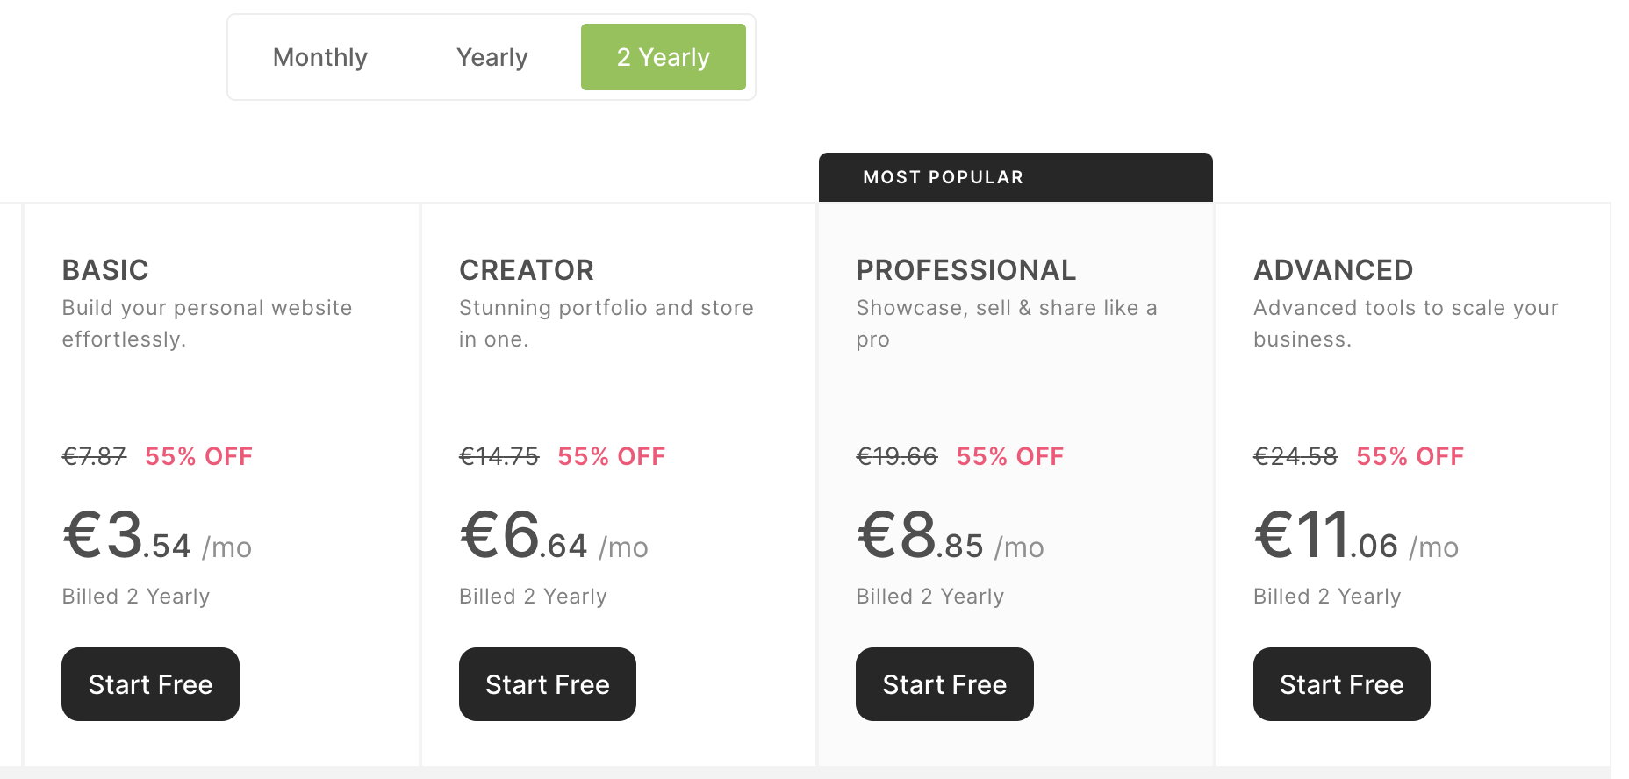Click the crossed-out €19.66 price
The width and height of the screenshot is (1629, 779).
(x=896, y=456)
